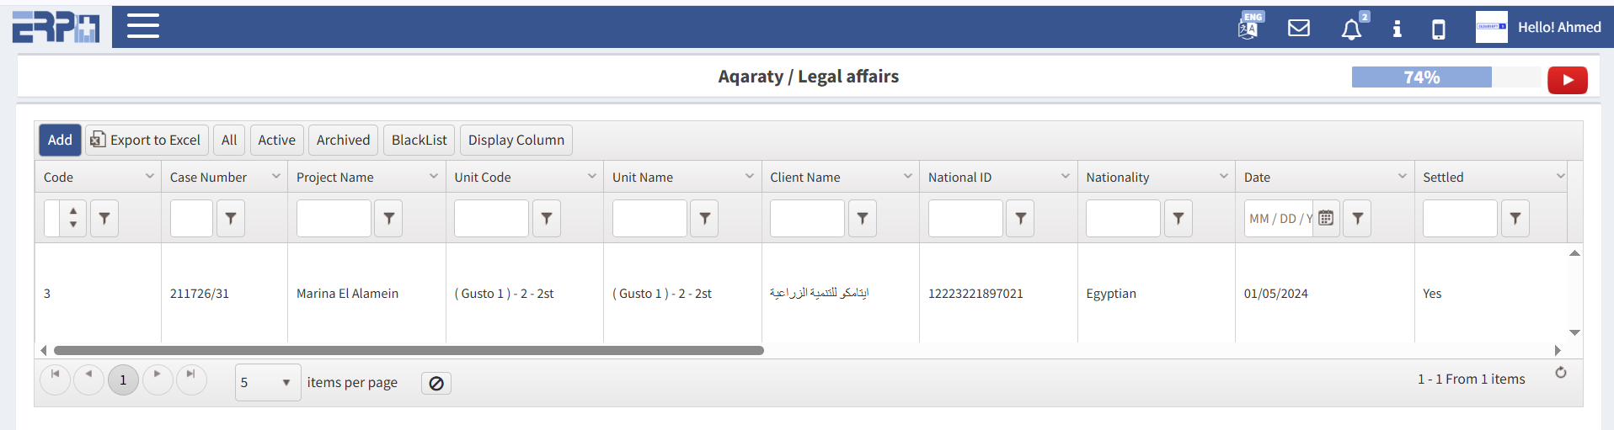Viewport: 1614px width, 430px height.
Task: Show Archived records tab
Action: [x=343, y=141]
